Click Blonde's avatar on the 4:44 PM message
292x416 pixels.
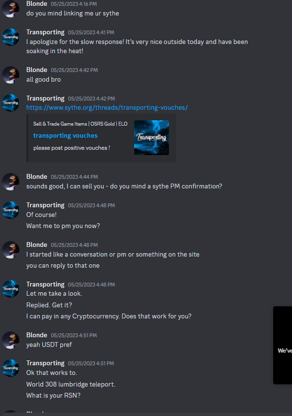click(11, 182)
